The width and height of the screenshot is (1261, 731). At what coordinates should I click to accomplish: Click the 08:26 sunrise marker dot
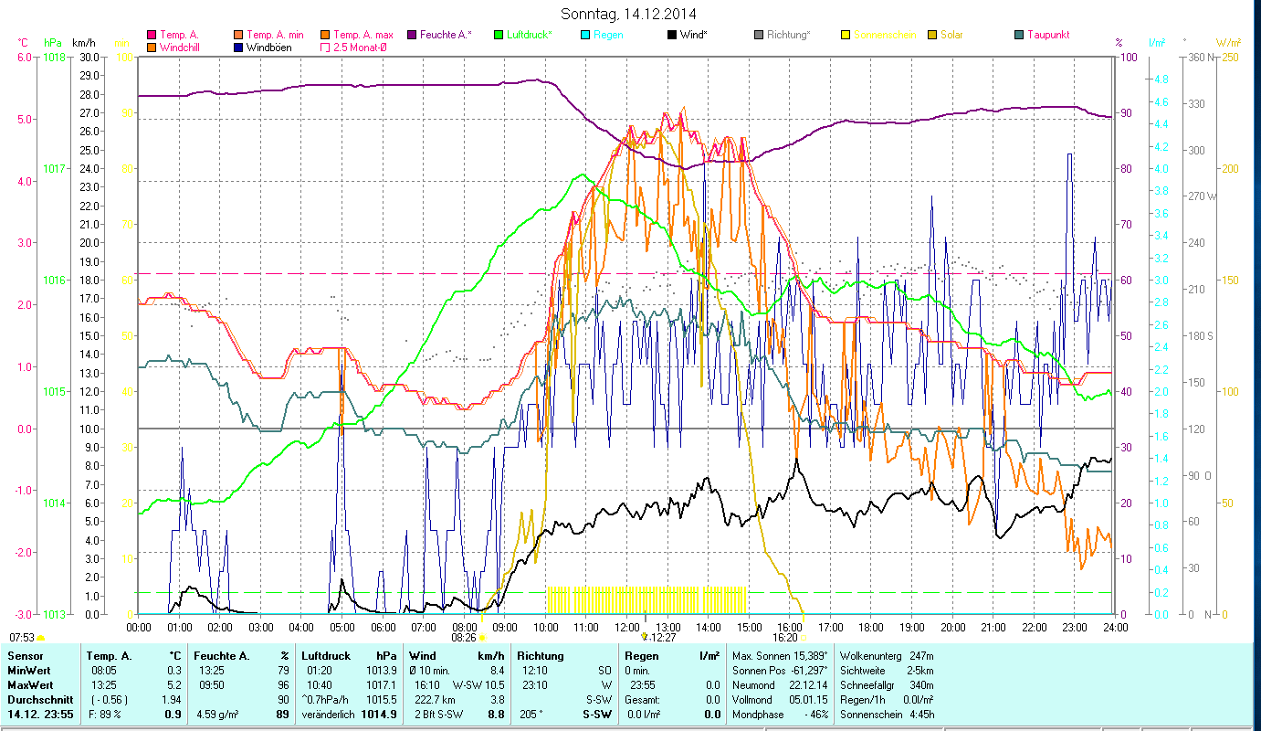click(482, 638)
